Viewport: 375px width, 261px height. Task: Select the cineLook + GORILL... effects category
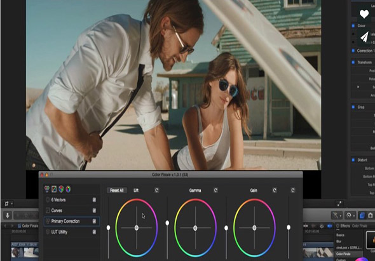click(349, 248)
